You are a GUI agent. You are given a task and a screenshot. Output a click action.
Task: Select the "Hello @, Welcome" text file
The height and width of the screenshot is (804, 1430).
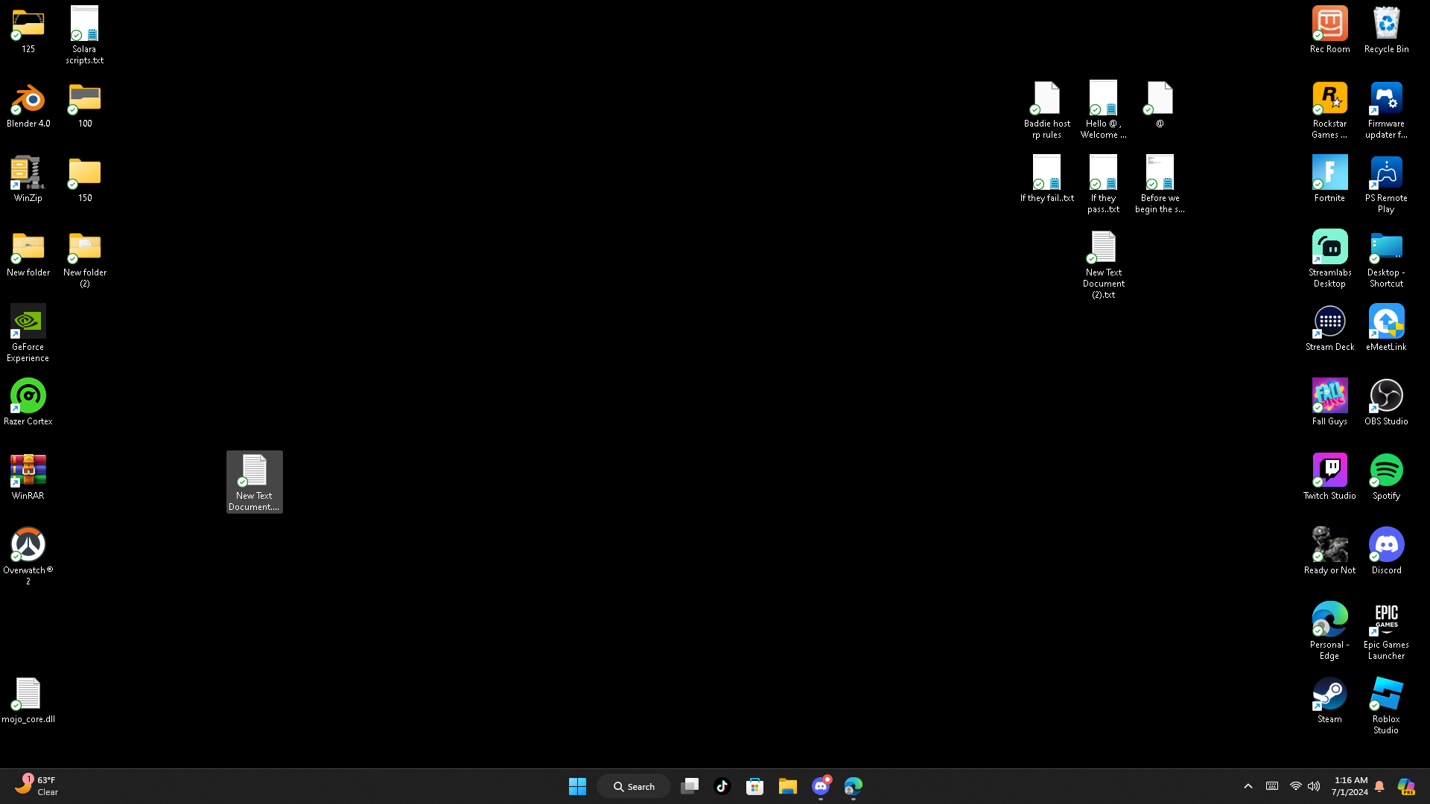1104,110
